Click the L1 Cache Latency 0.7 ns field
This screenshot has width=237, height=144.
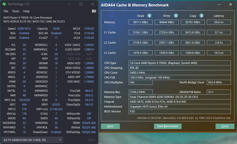click(219, 32)
